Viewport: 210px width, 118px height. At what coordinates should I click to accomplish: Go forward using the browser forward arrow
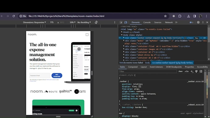click(x=8, y=16)
